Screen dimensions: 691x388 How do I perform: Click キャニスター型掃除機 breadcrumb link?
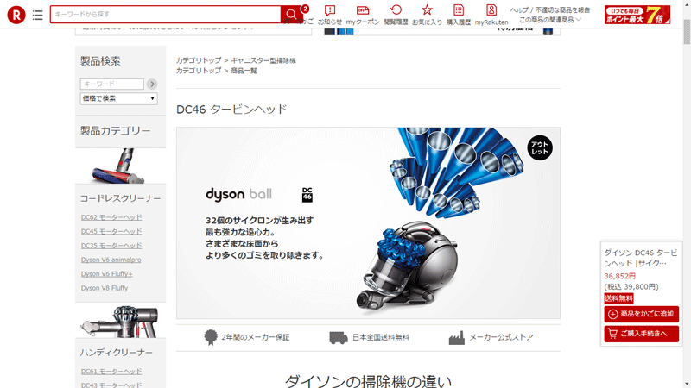[x=263, y=60]
